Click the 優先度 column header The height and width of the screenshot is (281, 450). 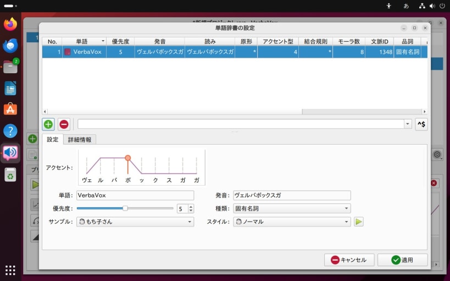[120, 41]
